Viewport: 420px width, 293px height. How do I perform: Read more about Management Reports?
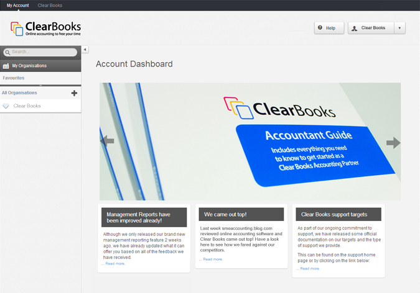coord(115,264)
